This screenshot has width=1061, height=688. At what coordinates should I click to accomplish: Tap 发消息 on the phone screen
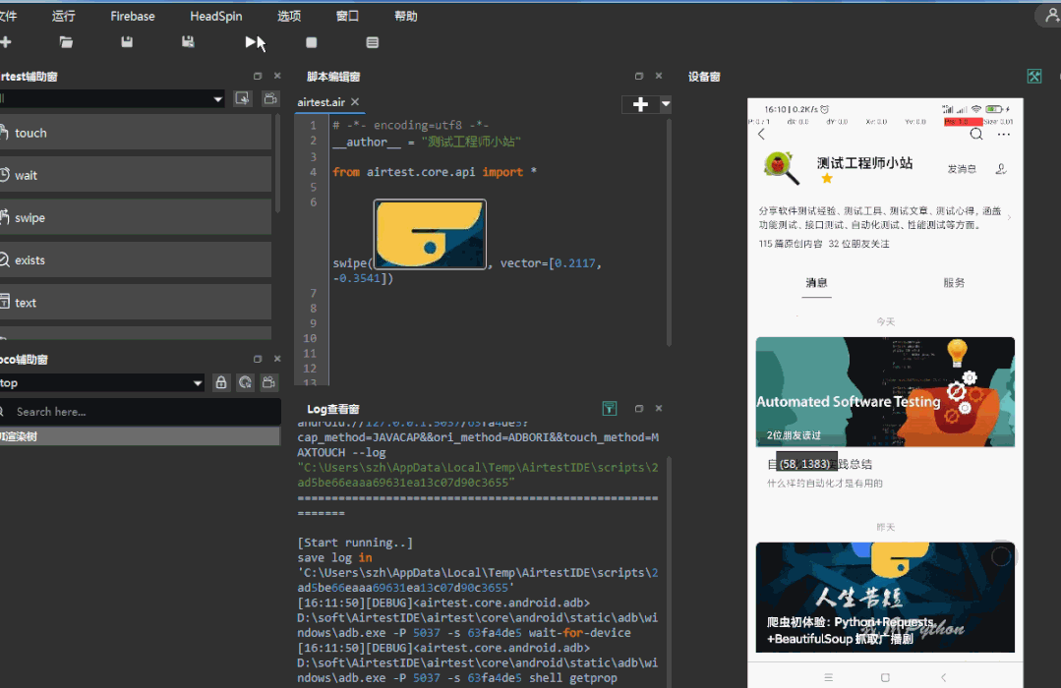962,169
